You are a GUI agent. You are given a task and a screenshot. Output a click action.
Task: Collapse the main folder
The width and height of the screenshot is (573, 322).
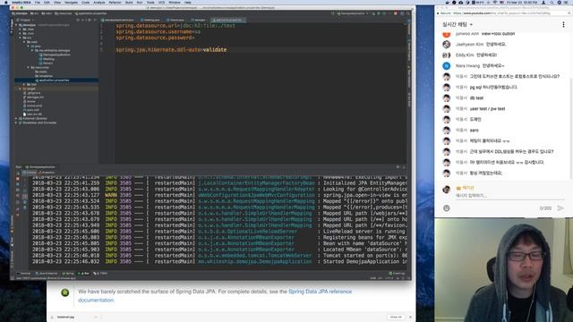pyautogui.click(x=24, y=42)
